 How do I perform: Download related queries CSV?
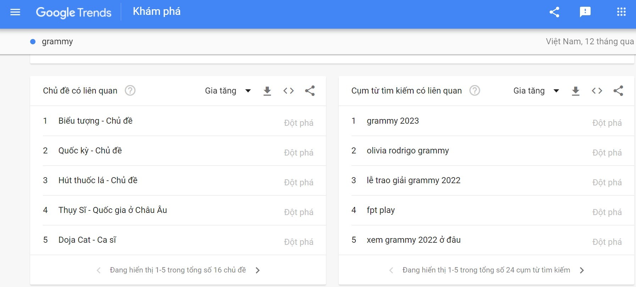tap(576, 91)
